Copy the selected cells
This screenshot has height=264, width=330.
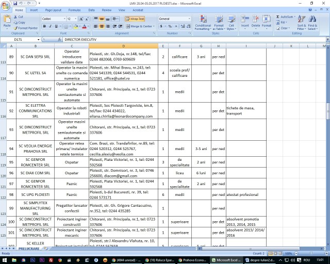[x=20, y=22]
